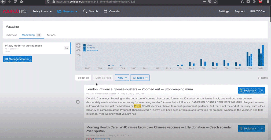
Task: Expand Bookmark options arrow on London Influence
Action: tap(262, 91)
